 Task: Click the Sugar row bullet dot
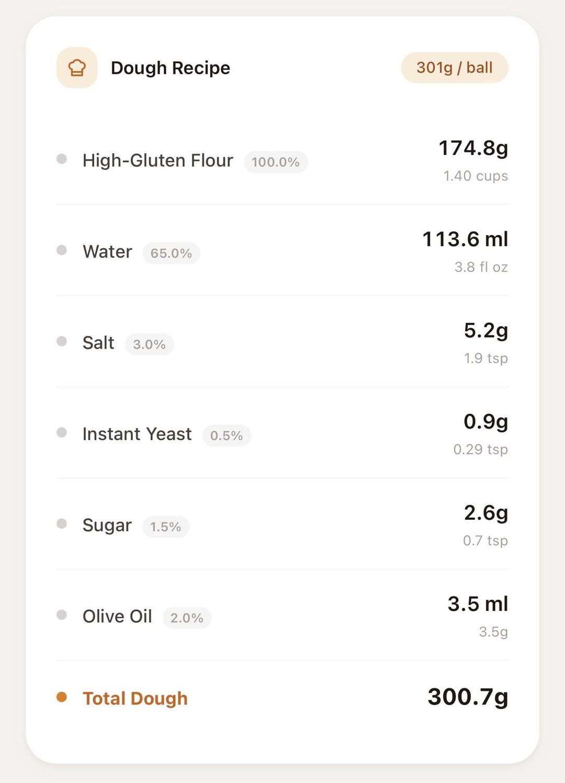coord(62,523)
